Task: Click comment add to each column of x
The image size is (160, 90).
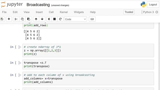Action: [x=59, y=75]
